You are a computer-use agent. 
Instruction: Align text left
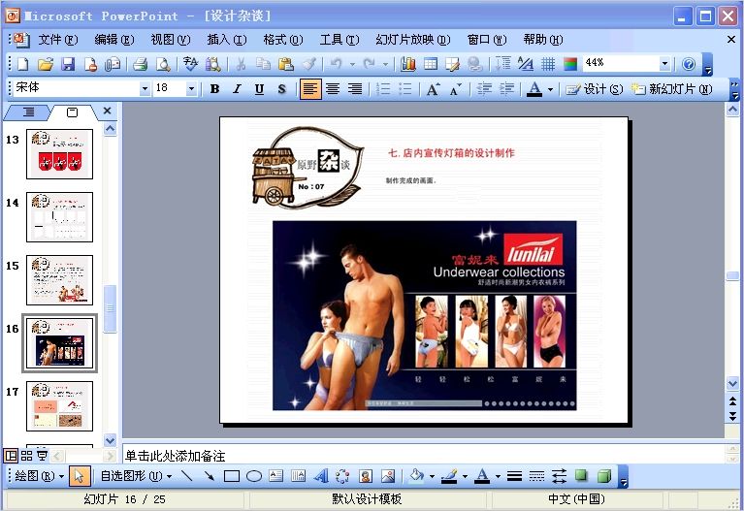(310, 89)
